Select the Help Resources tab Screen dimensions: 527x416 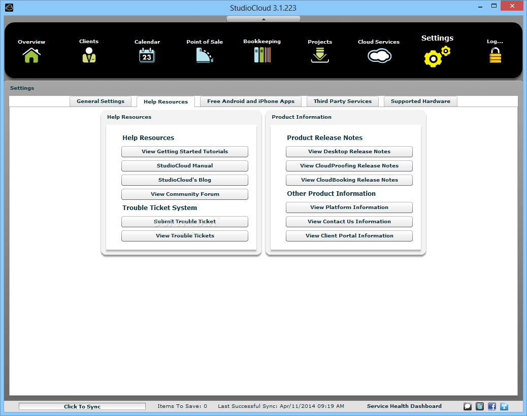pos(166,102)
